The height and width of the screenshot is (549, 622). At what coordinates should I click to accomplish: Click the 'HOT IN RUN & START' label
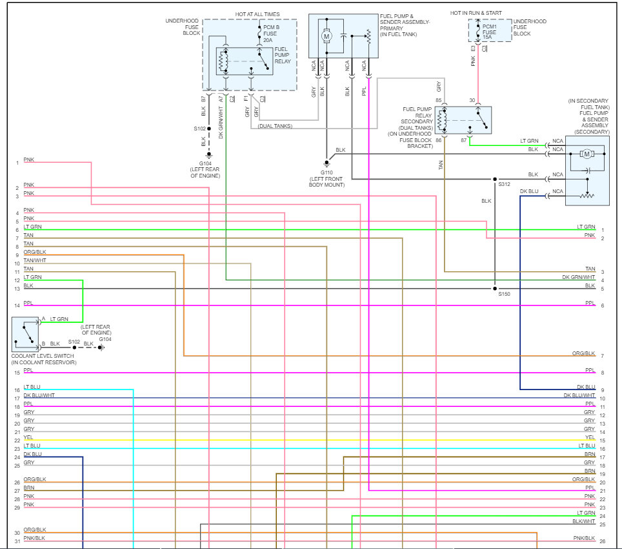coord(477,12)
